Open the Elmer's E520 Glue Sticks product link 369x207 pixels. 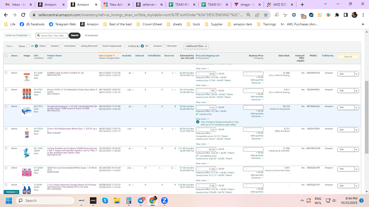pos(72,91)
